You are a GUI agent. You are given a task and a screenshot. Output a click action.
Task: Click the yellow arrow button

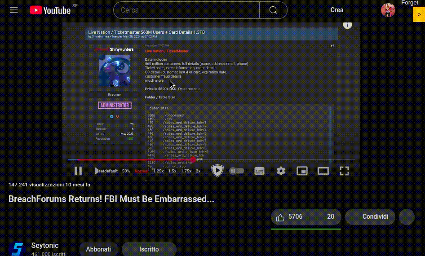[419, 14]
